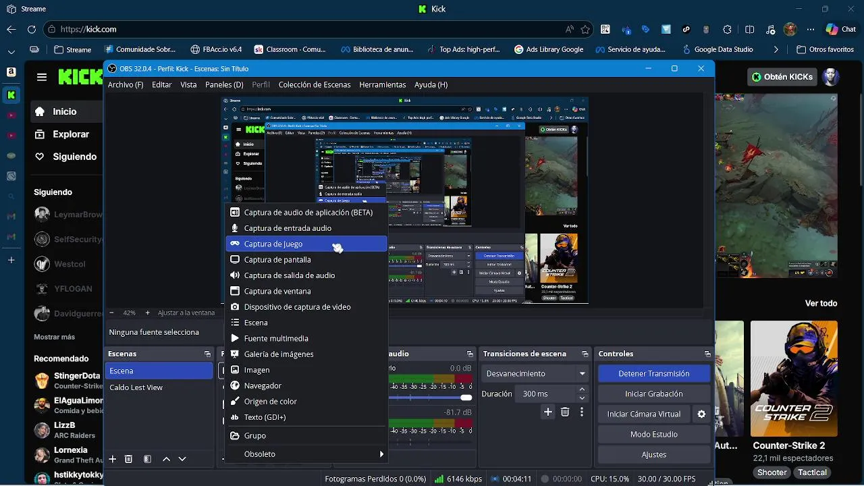Add page to favorites star icon
This screenshot has height=486, width=864.
(585, 30)
